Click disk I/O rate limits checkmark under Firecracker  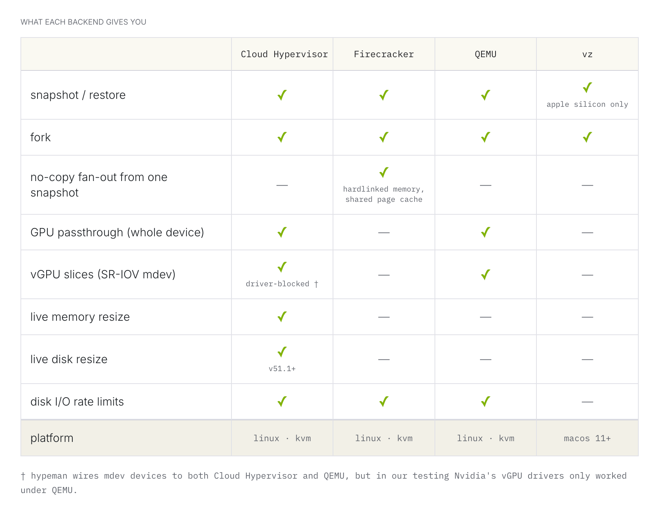pyautogui.click(x=384, y=401)
